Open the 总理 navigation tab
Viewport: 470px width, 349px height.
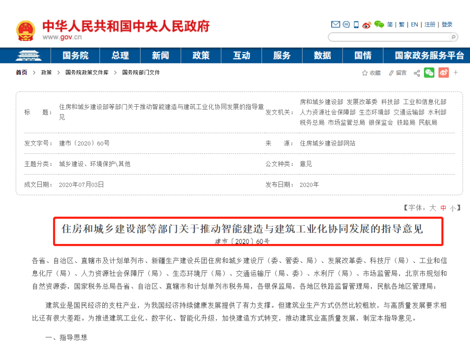pyautogui.click(x=120, y=55)
